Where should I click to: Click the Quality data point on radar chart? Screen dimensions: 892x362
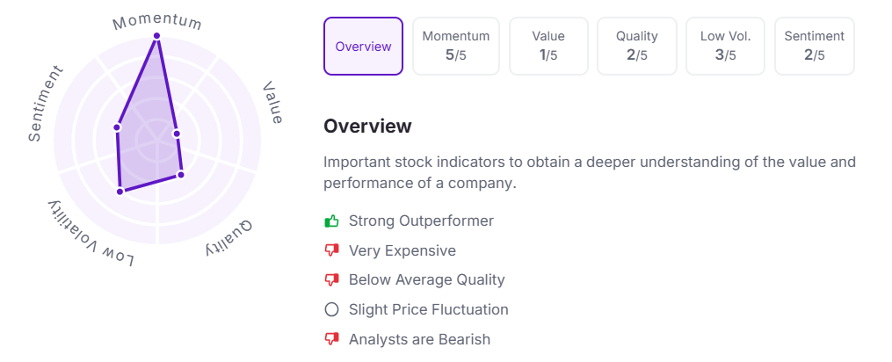click(x=181, y=174)
